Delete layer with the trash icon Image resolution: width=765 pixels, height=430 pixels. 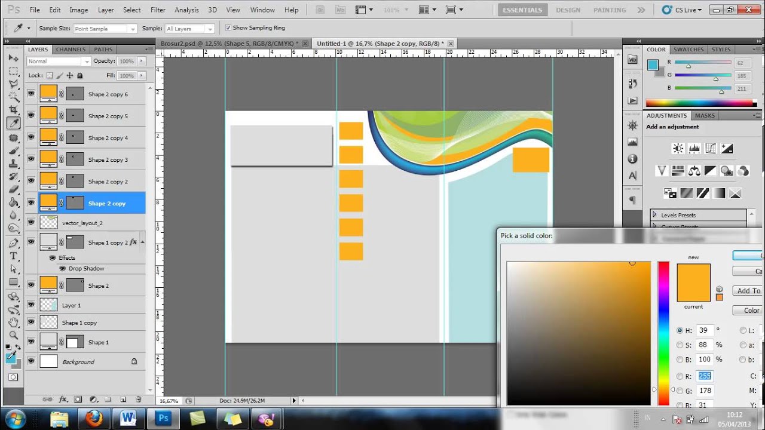pos(139,400)
